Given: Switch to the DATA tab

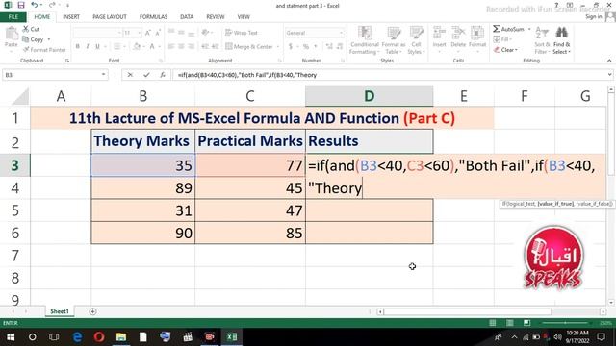Looking at the screenshot, I should point(187,17).
